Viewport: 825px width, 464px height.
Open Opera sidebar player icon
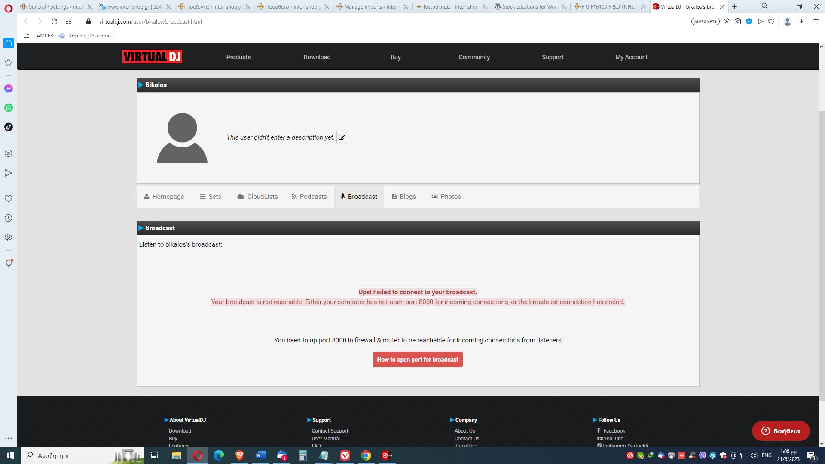point(9,153)
